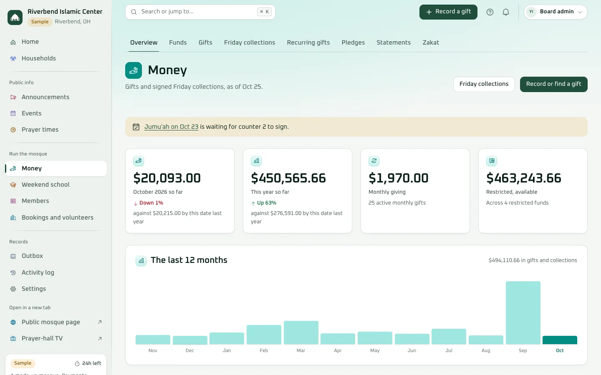Launch the Prayer-hall TV in new tab
Image resolution: width=601 pixels, height=375 pixels.
pos(56,338)
